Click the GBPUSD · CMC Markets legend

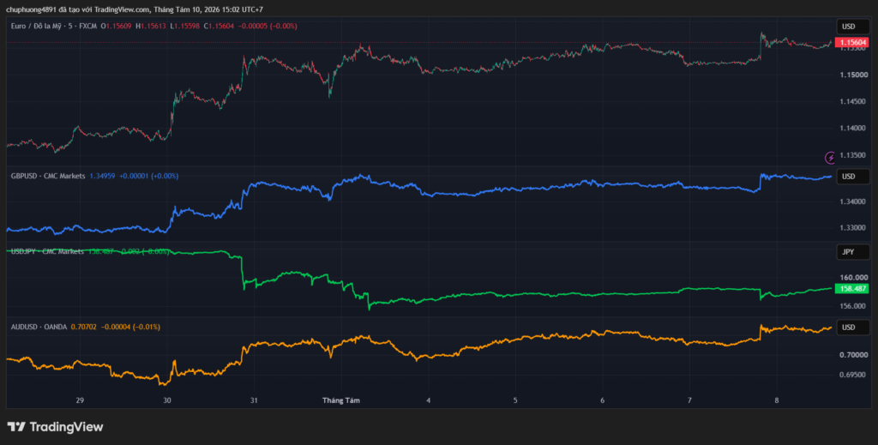[48, 176]
